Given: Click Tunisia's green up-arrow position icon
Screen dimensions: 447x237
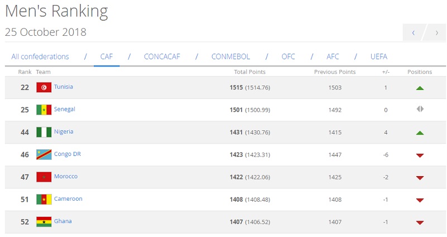Looking at the screenshot, I should click(420, 88).
